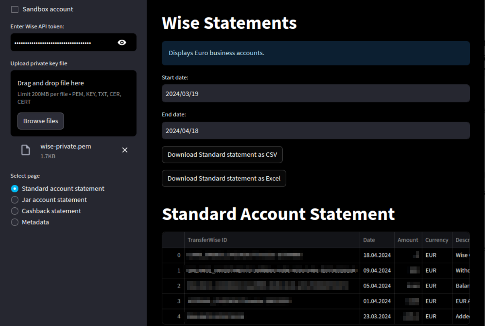Select the date cell 01.04.2024

[x=377, y=301]
